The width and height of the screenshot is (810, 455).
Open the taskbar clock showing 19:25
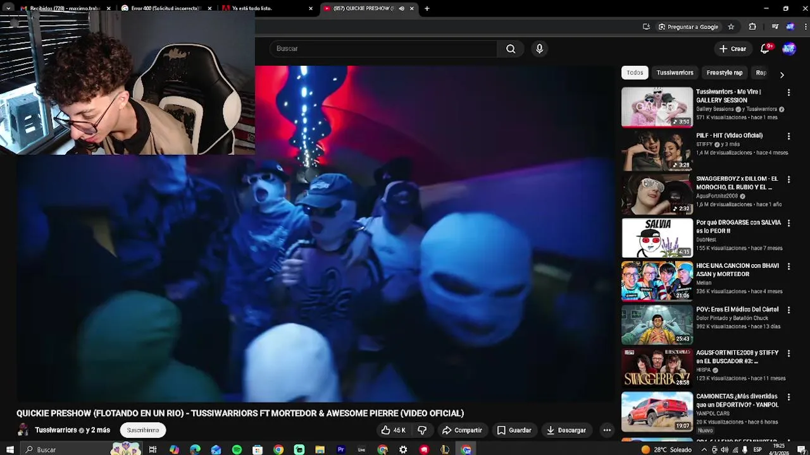779,449
